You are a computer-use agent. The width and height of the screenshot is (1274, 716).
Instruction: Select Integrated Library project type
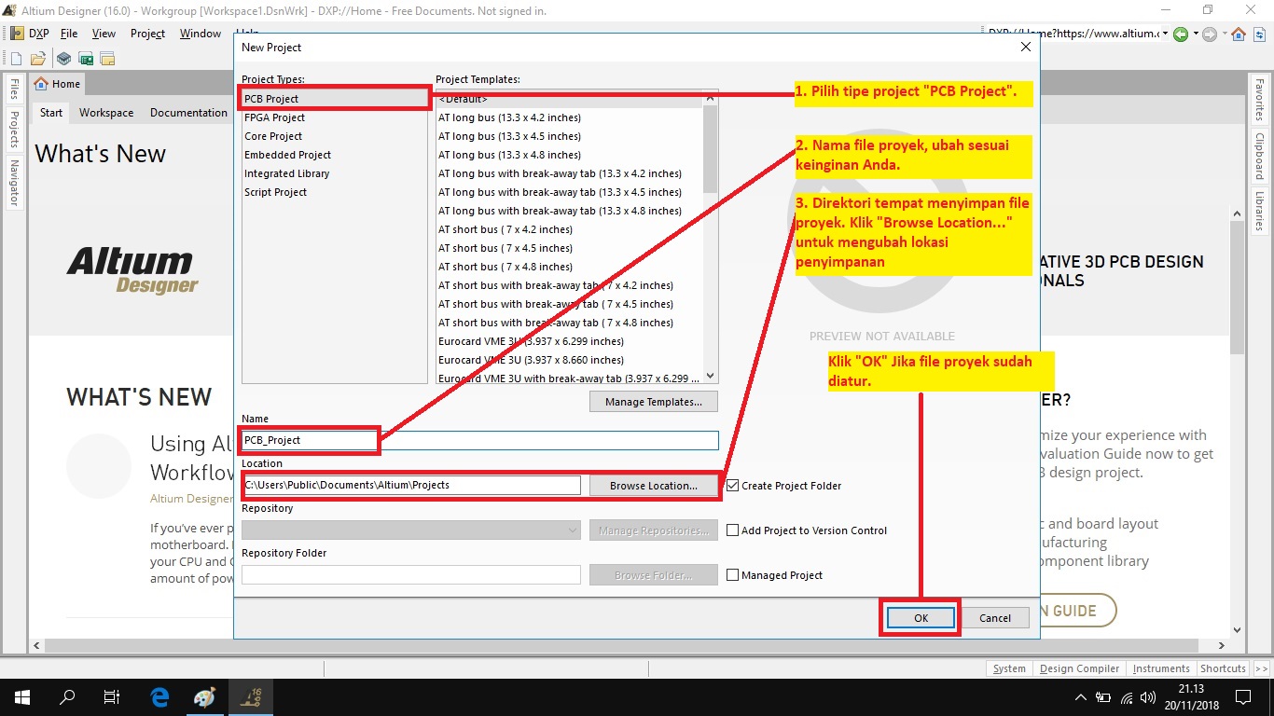coord(286,173)
